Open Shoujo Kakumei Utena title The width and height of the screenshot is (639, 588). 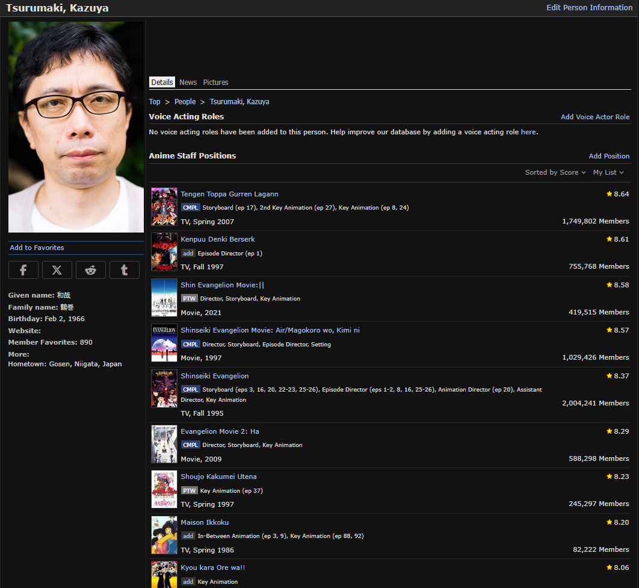tap(218, 477)
